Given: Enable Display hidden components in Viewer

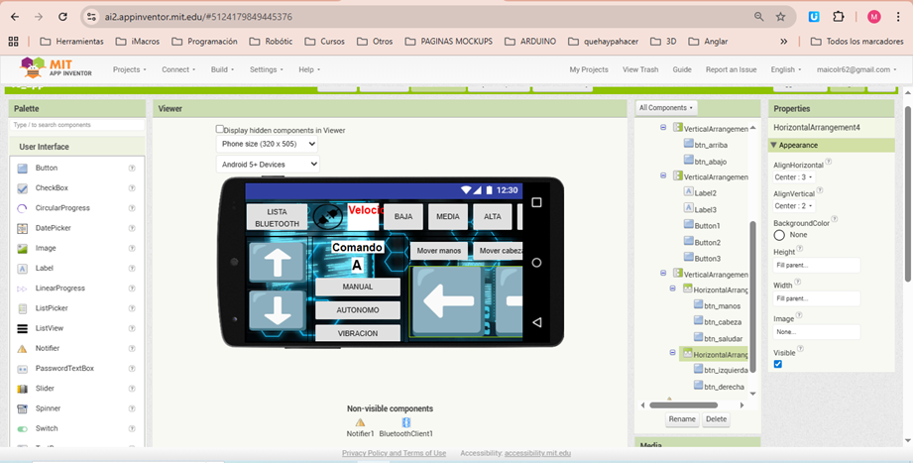Looking at the screenshot, I should [x=220, y=129].
